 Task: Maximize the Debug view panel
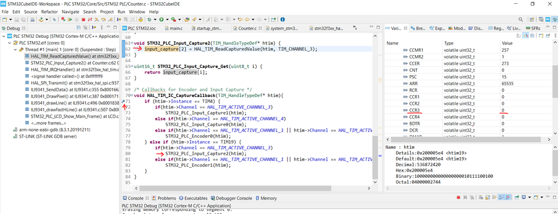point(115,27)
